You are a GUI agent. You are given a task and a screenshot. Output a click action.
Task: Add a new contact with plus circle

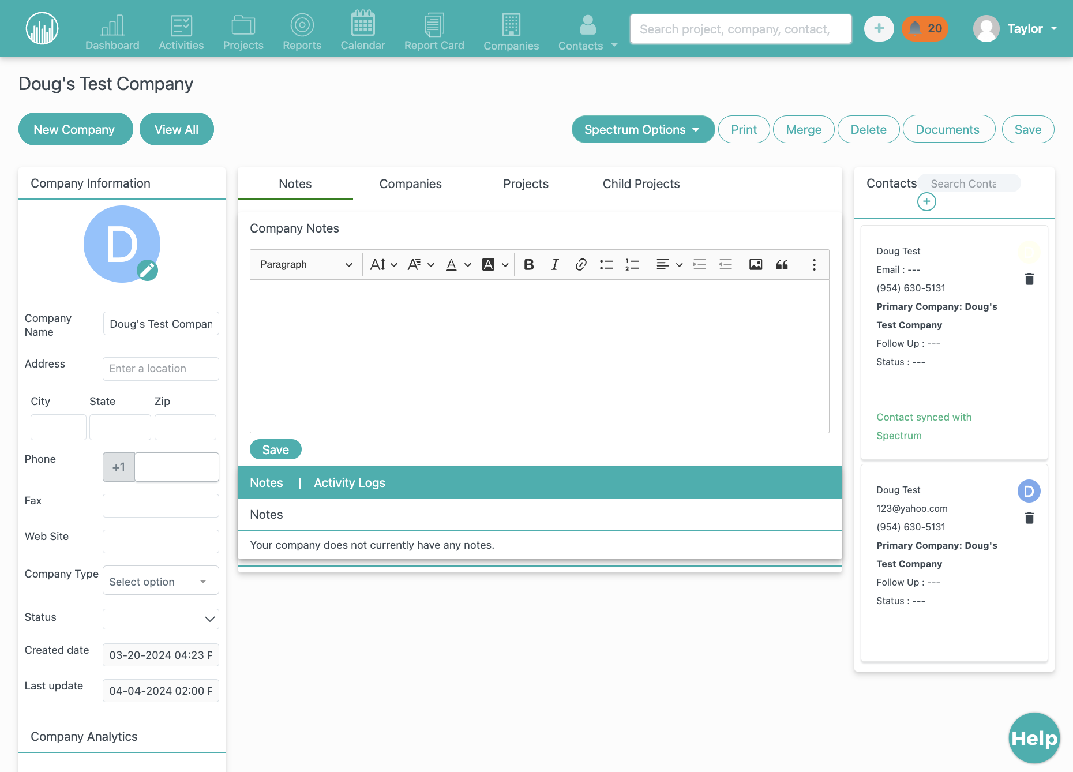(926, 201)
